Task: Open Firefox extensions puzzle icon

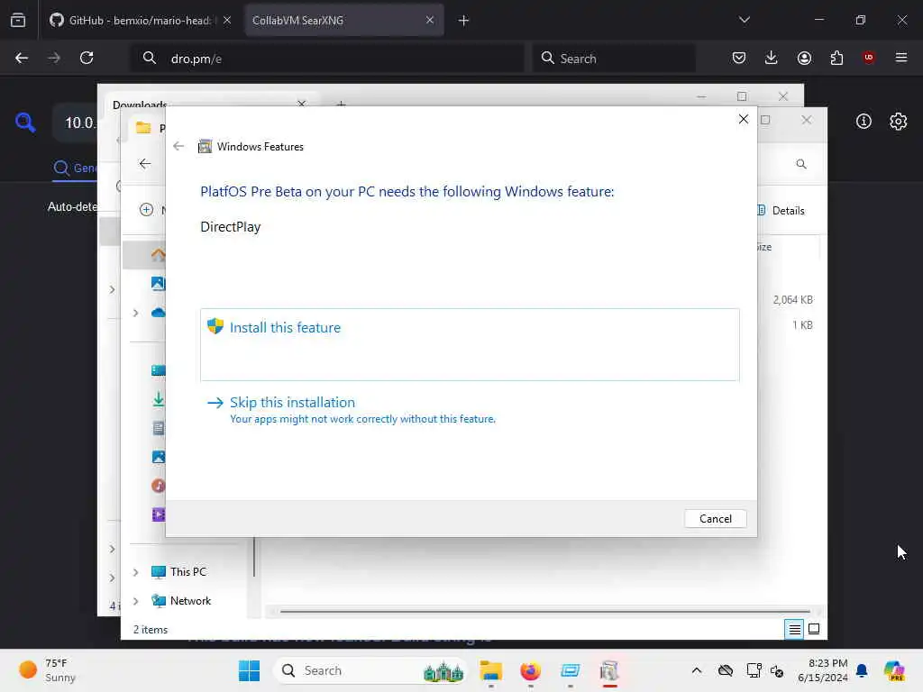Action: pyautogui.click(x=836, y=58)
